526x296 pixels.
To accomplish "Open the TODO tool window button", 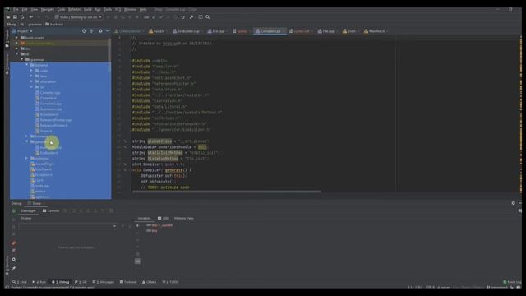I will pyautogui.click(x=171, y=282).
